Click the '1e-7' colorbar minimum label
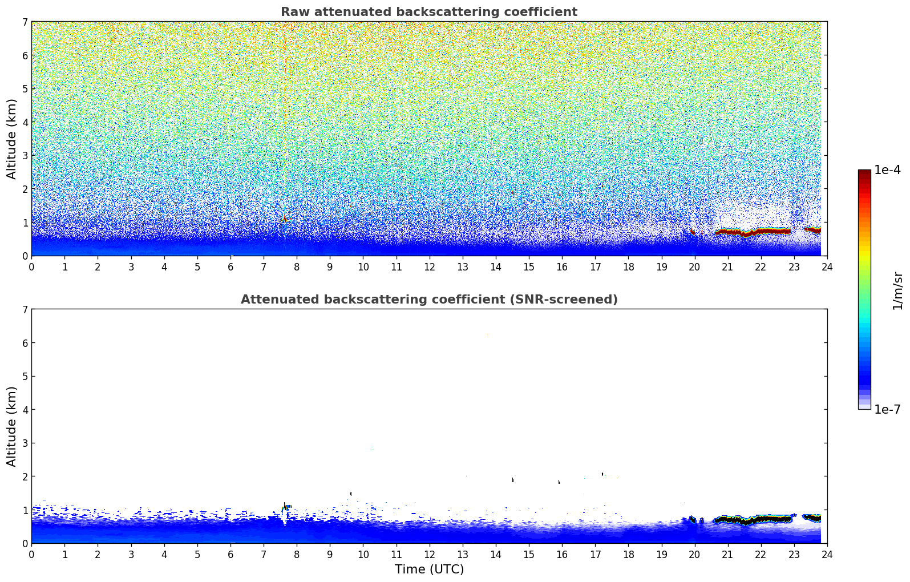 pyautogui.click(x=887, y=410)
